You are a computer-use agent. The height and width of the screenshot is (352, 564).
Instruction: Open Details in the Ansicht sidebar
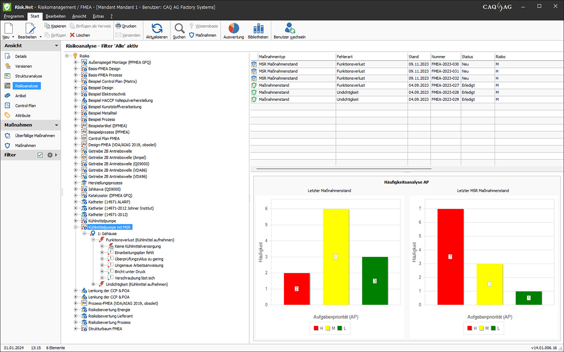pyautogui.click(x=21, y=56)
